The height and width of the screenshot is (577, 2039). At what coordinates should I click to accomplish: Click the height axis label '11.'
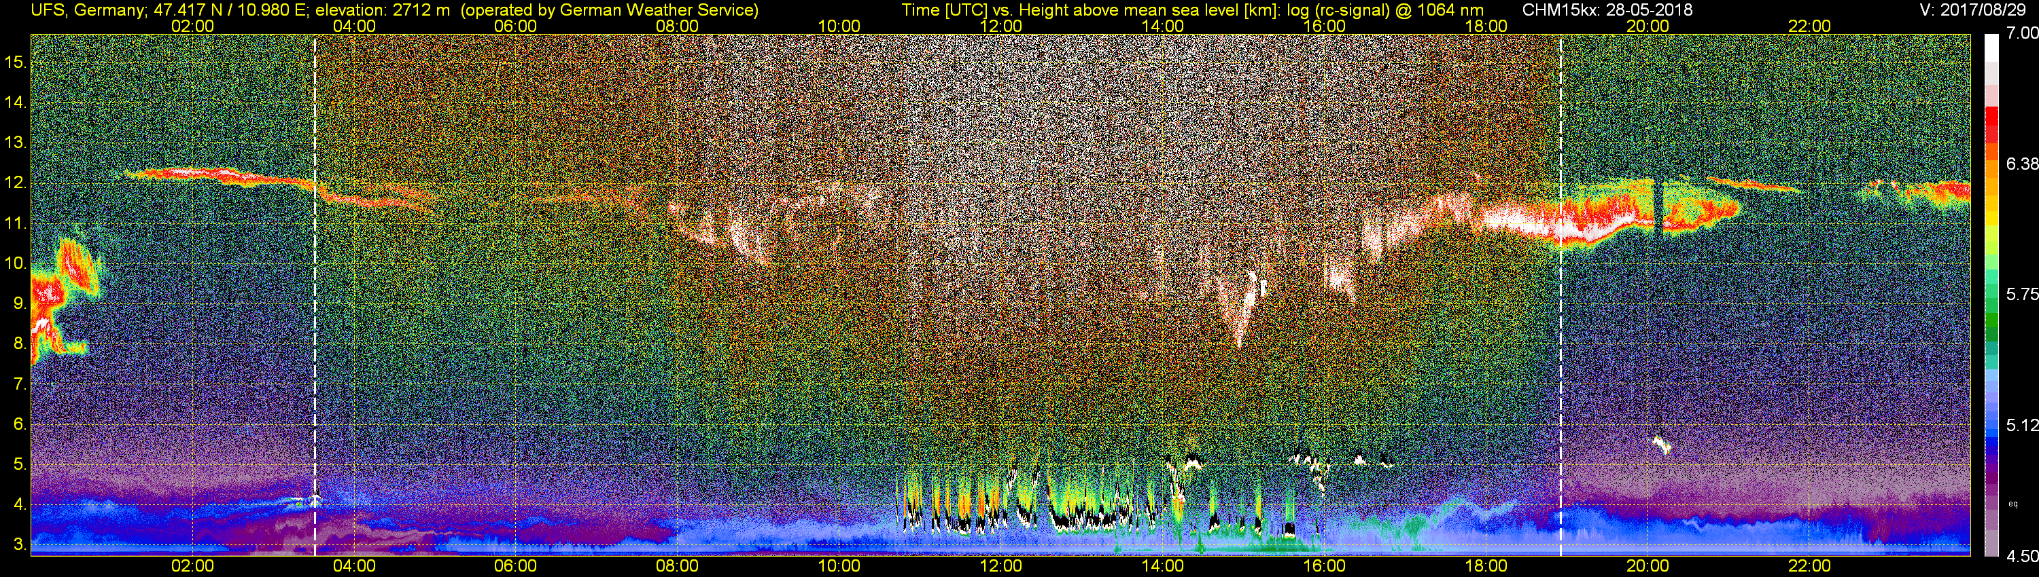pyautogui.click(x=16, y=224)
